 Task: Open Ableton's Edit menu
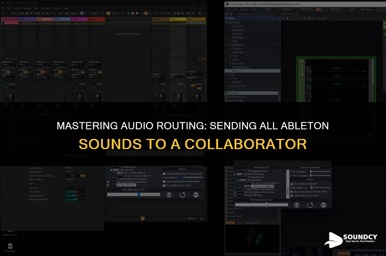point(9,8)
